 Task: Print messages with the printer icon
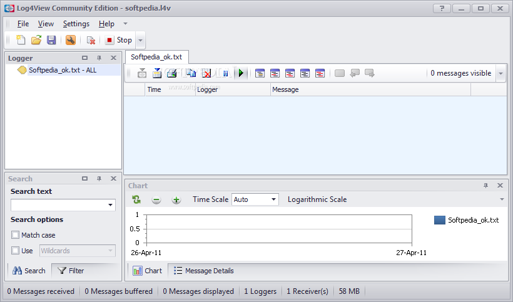[x=172, y=73]
